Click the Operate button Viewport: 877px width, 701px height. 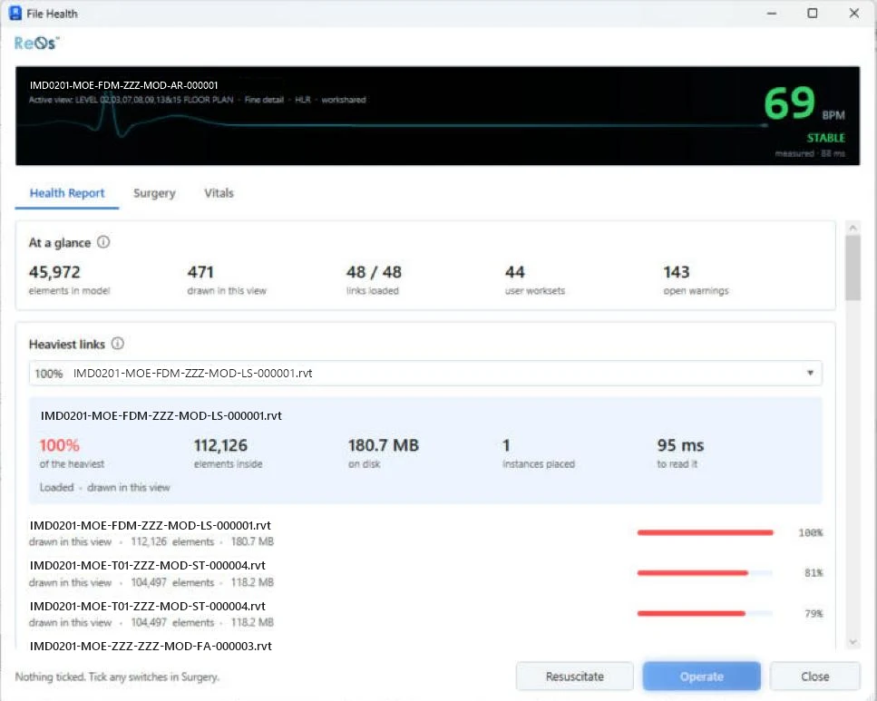tap(701, 677)
